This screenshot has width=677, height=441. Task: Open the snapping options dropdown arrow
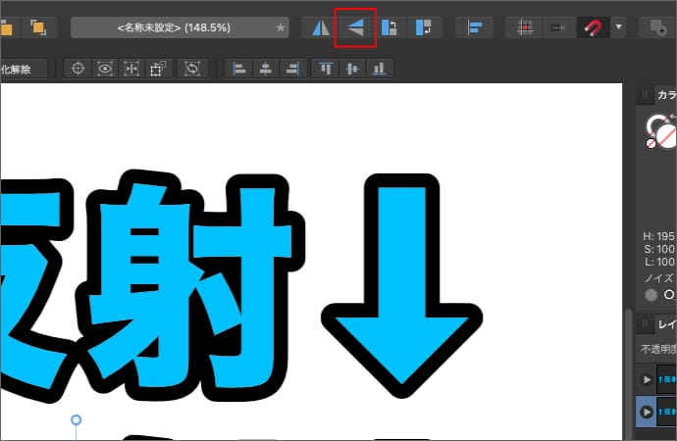(x=618, y=27)
